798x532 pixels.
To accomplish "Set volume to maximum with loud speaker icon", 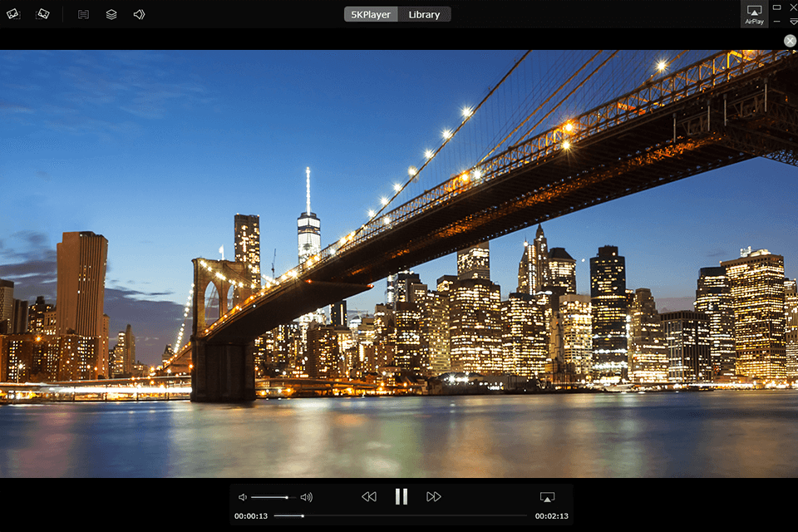I will 307,497.
